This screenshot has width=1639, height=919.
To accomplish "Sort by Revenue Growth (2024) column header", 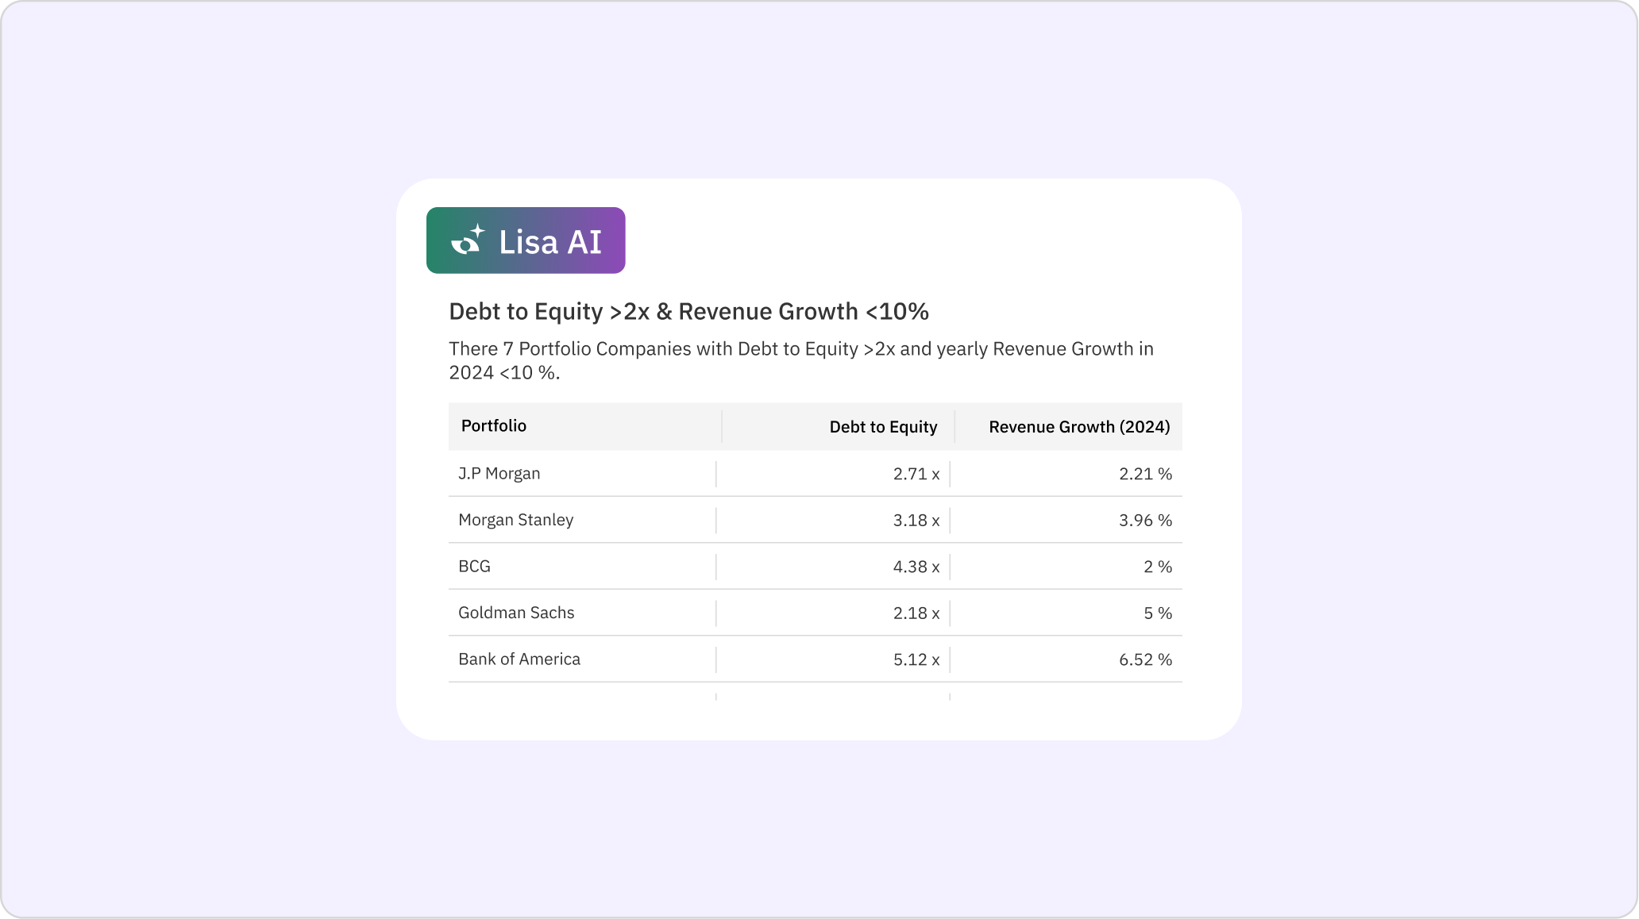I will pyautogui.click(x=1079, y=427).
